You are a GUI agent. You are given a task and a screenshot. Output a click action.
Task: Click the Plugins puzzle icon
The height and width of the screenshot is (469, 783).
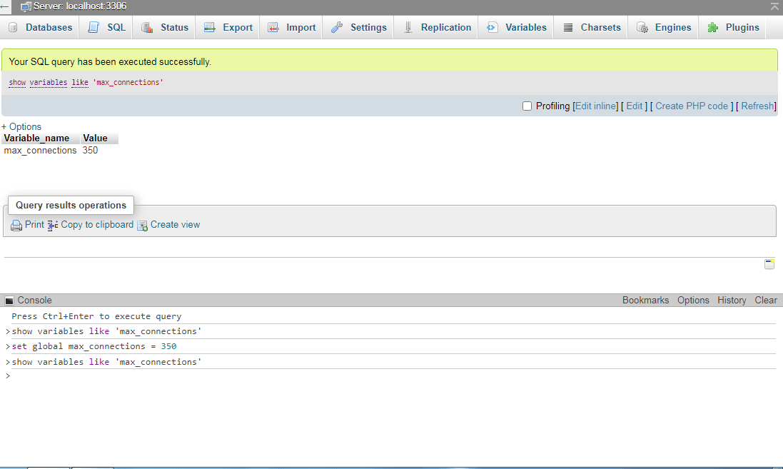(712, 27)
